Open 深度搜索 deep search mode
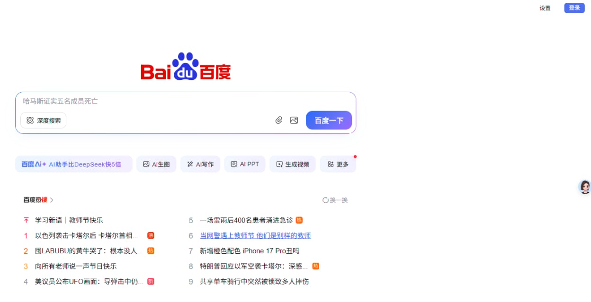The width and height of the screenshot is (591, 302). (x=44, y=121)
